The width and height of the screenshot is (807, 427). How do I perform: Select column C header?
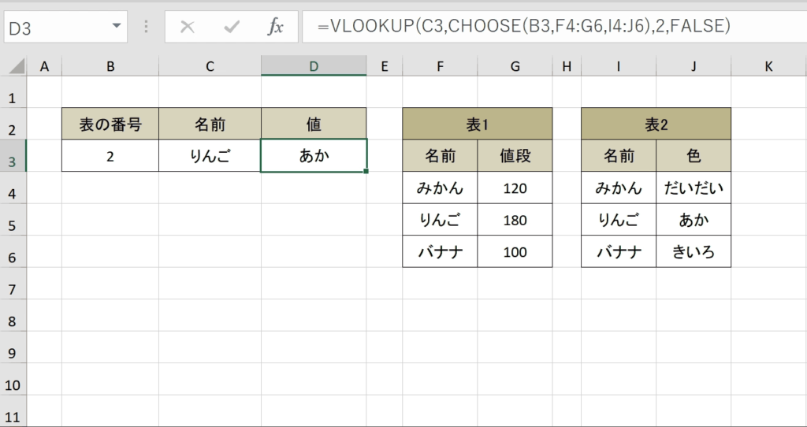tap(210, 66)
